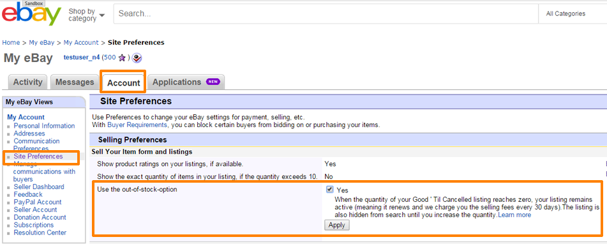The image size is (607, 244).
Task: Open Seller Dashboard in the sidebar
Action: point(39,187)
